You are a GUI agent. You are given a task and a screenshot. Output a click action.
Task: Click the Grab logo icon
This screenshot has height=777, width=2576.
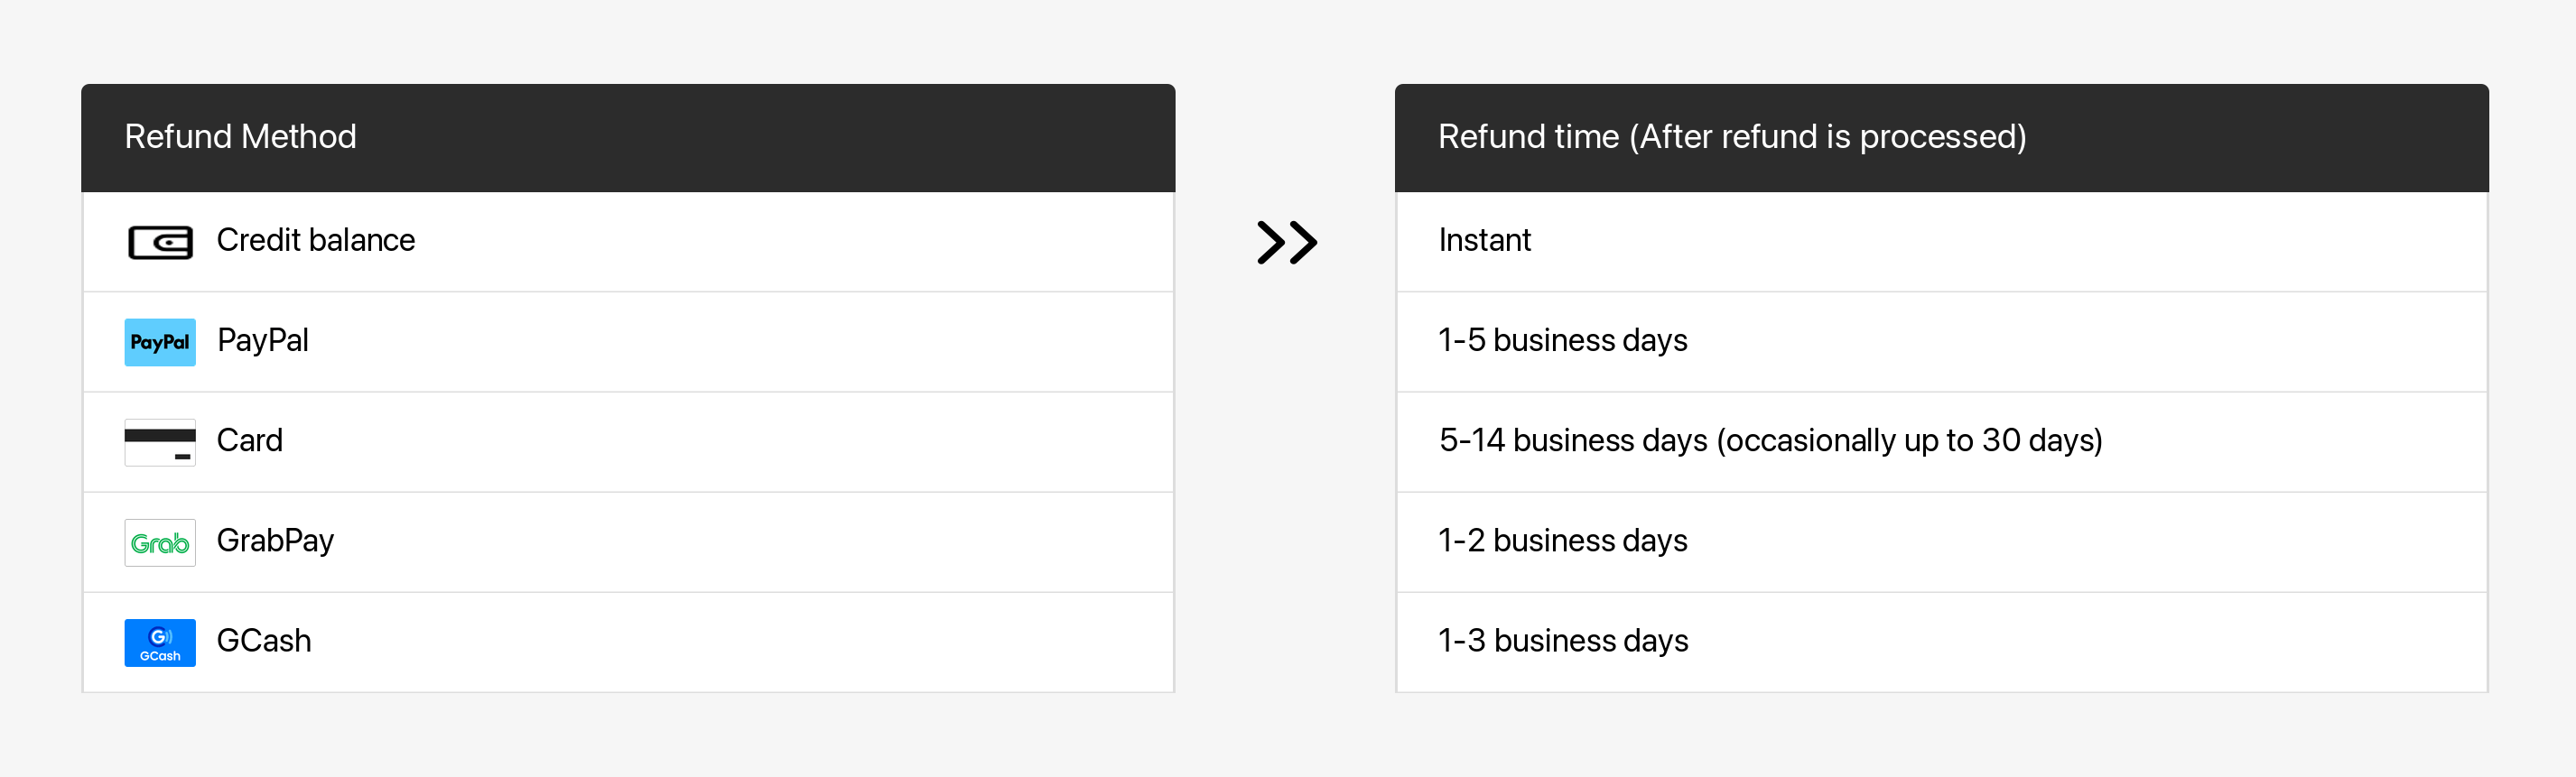click(x=160, y=542)
